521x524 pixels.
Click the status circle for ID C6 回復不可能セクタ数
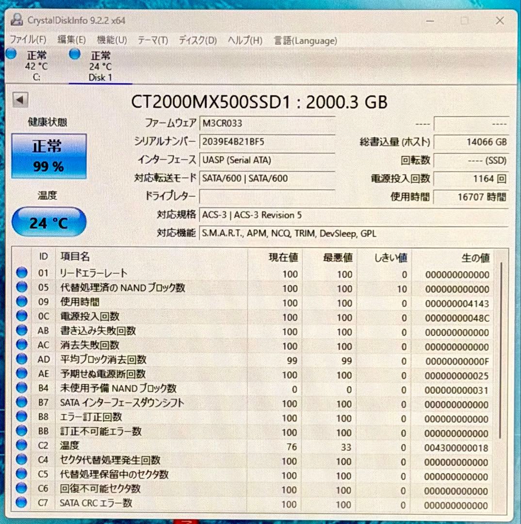(22, 488)
